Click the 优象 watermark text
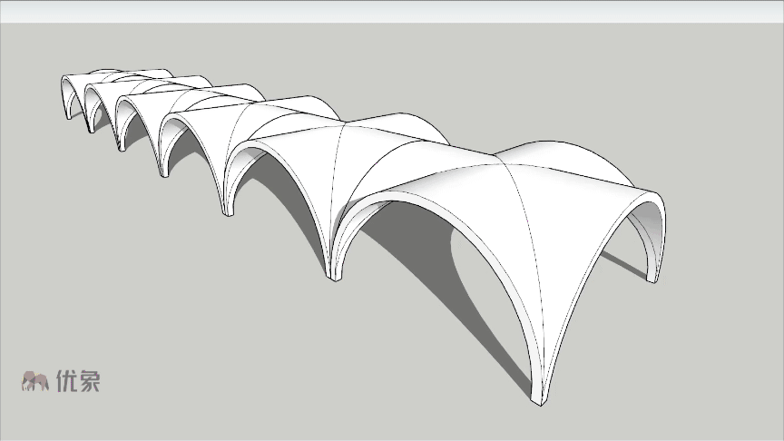This screenshot has height=441, width=784. (78, 380)
